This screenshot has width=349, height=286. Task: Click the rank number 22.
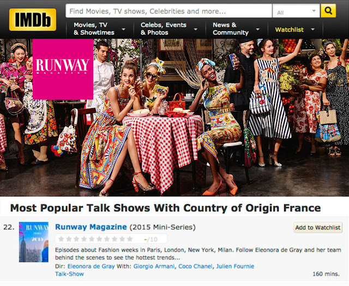(x=9, y=227)
